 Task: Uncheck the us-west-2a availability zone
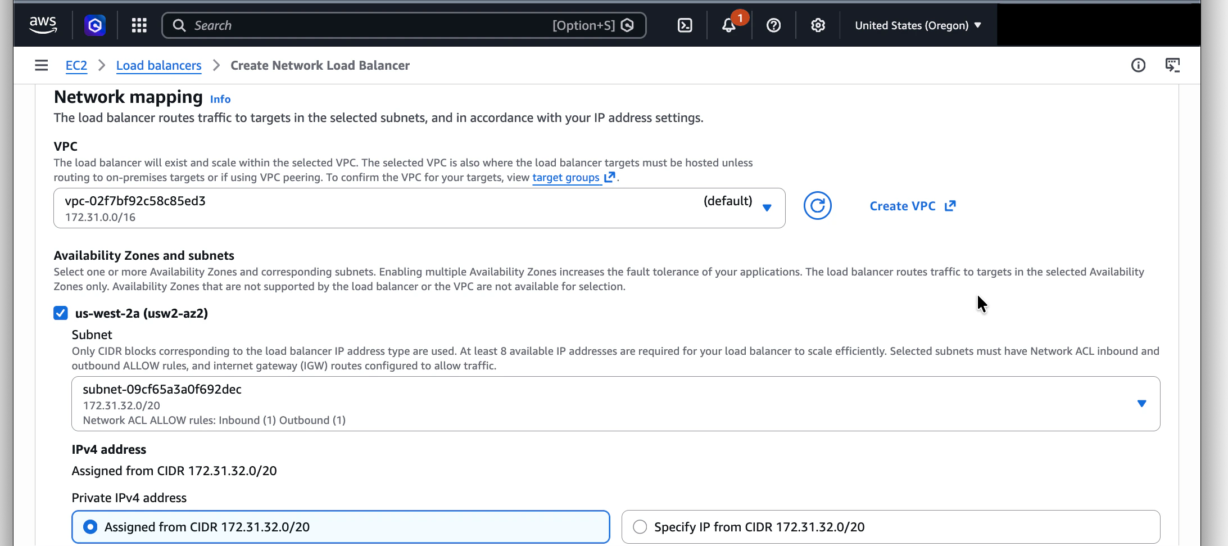60,313
